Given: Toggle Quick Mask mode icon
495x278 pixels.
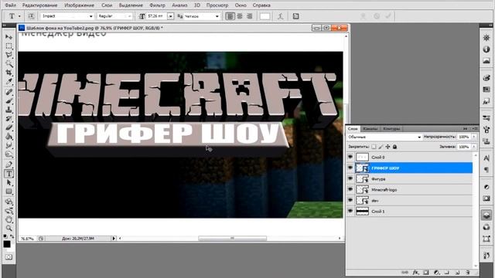Looking at the screenshot, I should [x=9, y=257].
